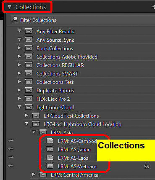Click the Book Collections set icon
This screenshot has width=155, height=180.
(x=29, y=48)
